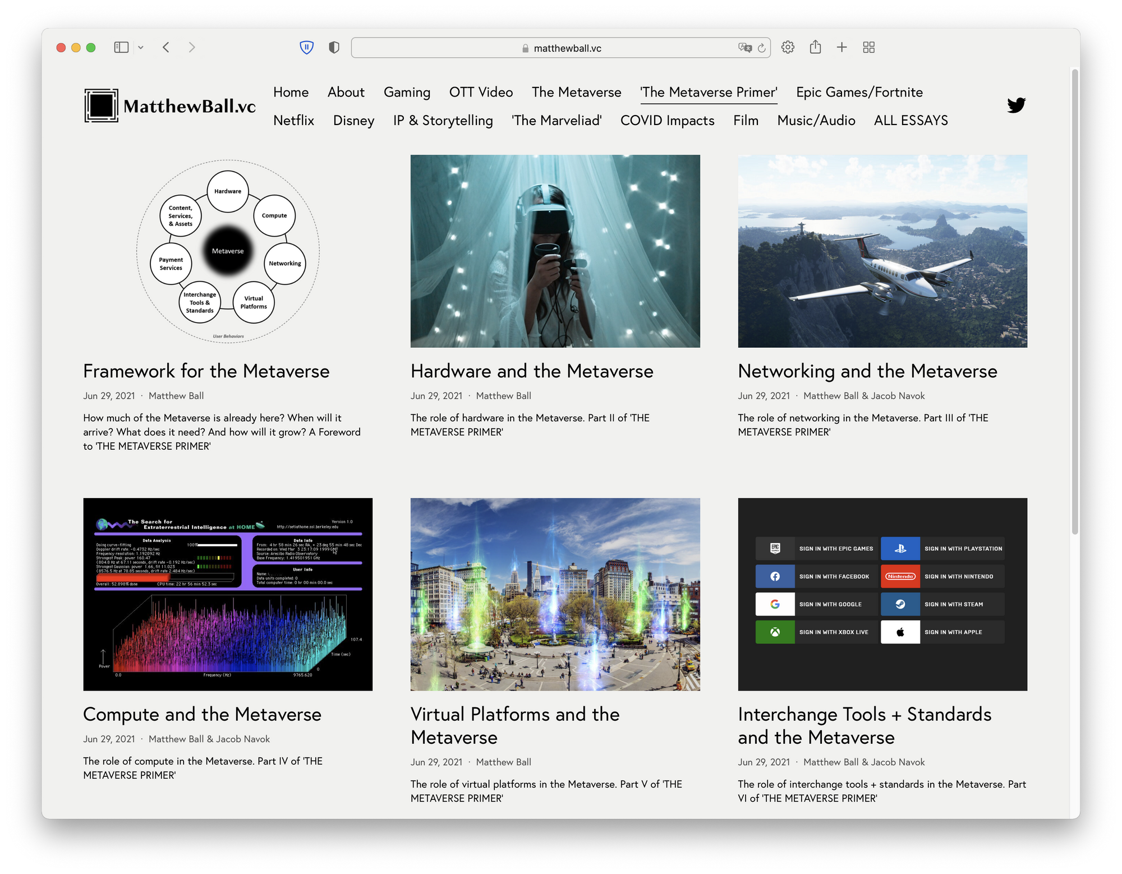The width and height of the screenshot is (1122, 874).
Task: Go back to previous page
Action: 166,48
